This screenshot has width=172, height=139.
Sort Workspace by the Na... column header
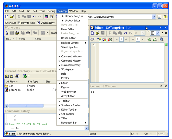[10, 39]
